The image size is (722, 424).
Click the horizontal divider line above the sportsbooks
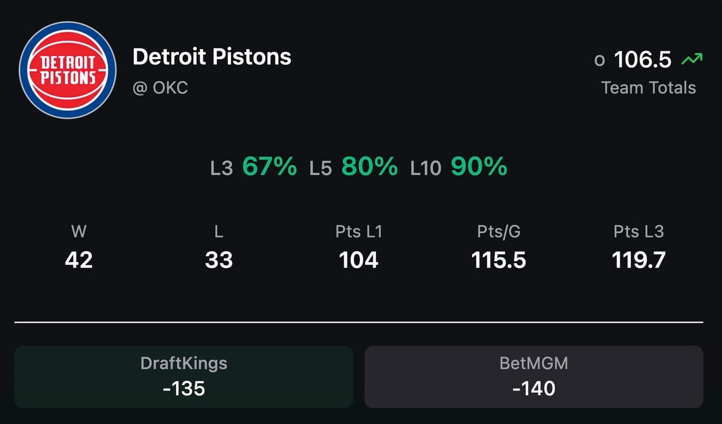[x=359, y=322]
